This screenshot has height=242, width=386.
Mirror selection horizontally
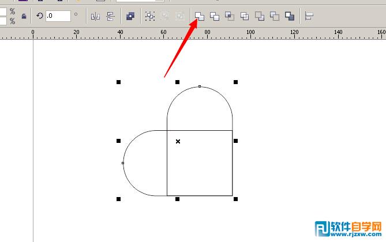pos(95,17)
